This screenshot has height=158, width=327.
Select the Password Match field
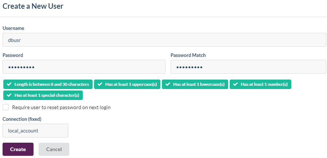click(248, 67)
